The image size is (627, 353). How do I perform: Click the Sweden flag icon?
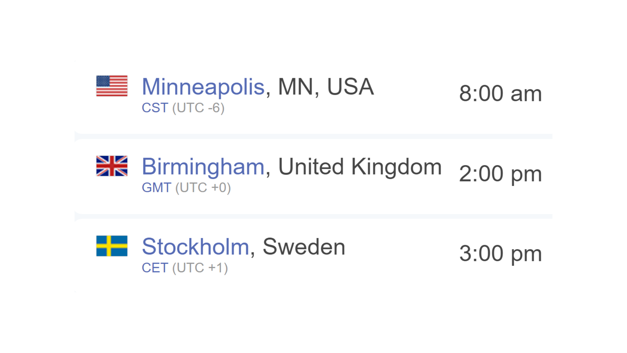point(112,246)
